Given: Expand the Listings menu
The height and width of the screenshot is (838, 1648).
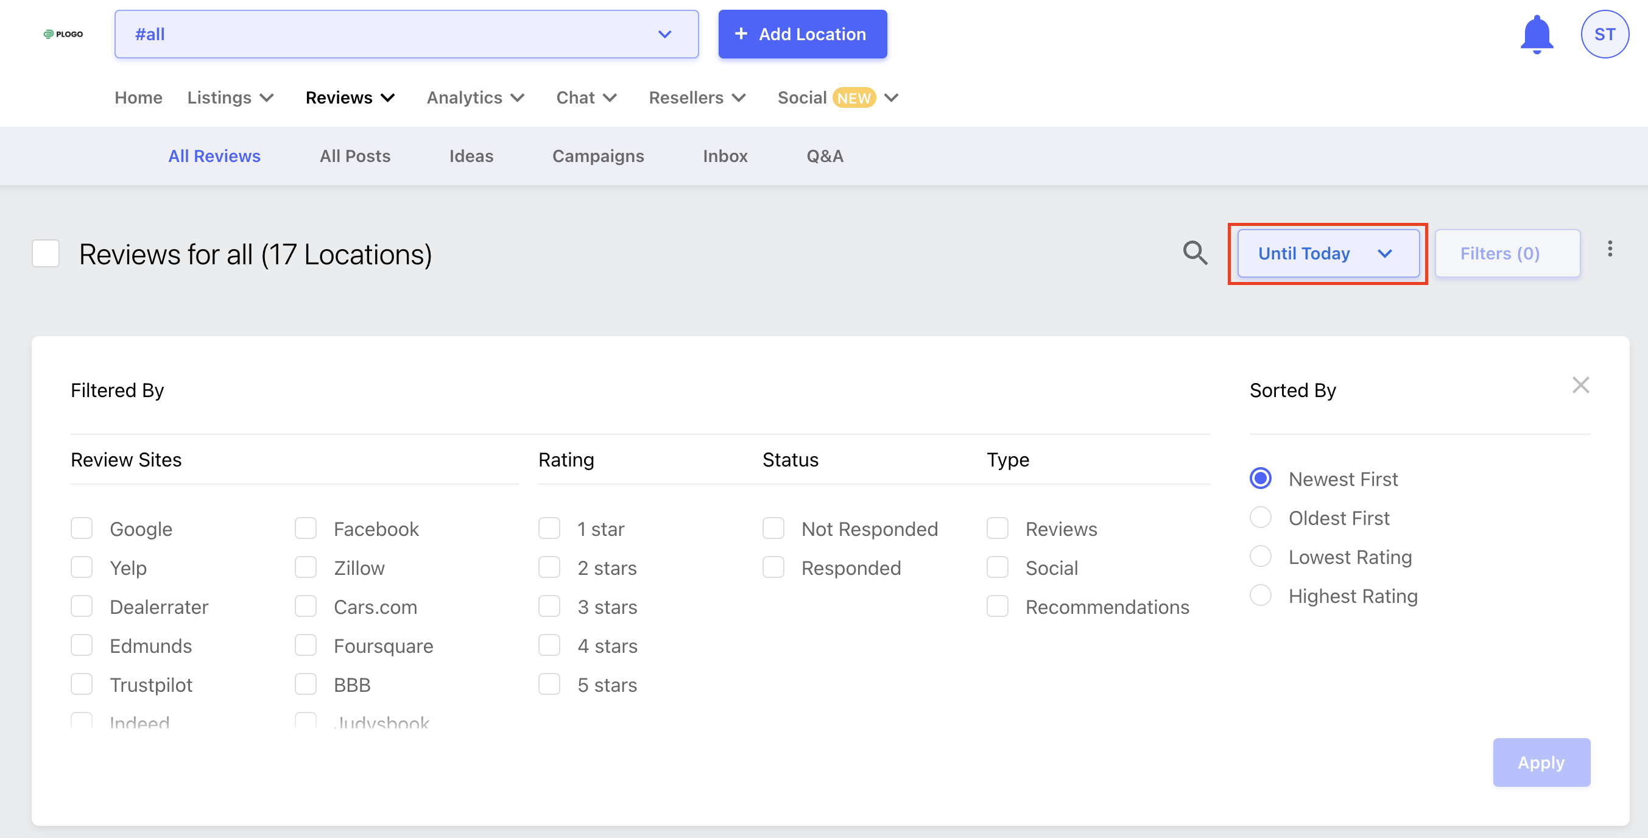Looking at the screenshot, I should [x=230, y=97].
